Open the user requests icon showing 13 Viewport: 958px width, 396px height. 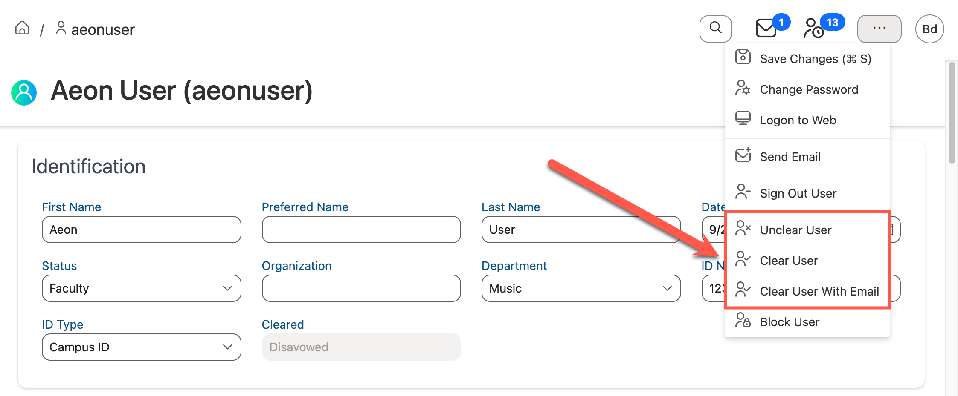813,29
